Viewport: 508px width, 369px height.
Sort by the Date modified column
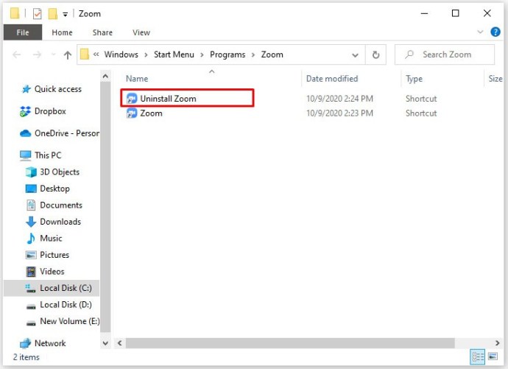(x=332, y=79)
